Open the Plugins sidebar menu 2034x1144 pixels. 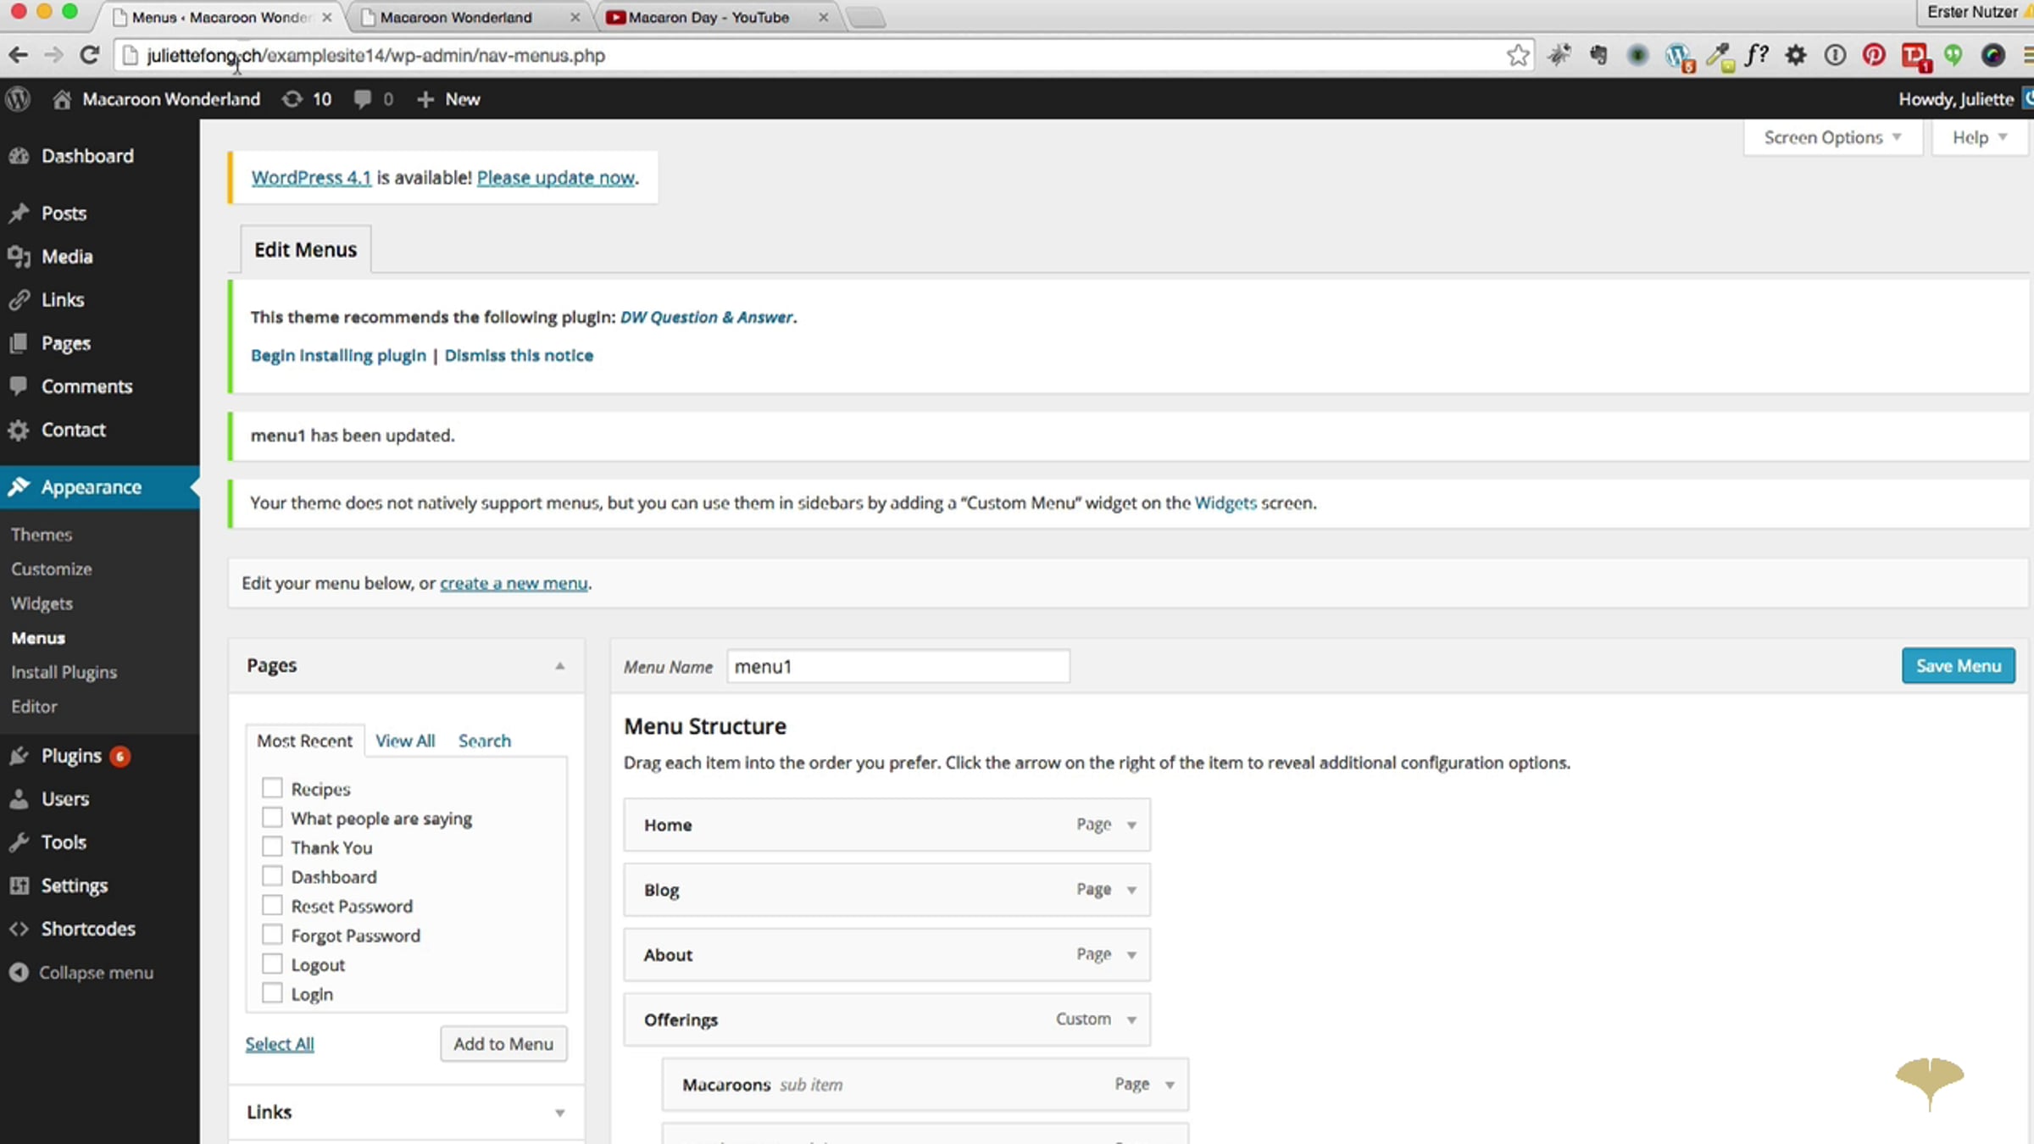click(x=71, y=756)
